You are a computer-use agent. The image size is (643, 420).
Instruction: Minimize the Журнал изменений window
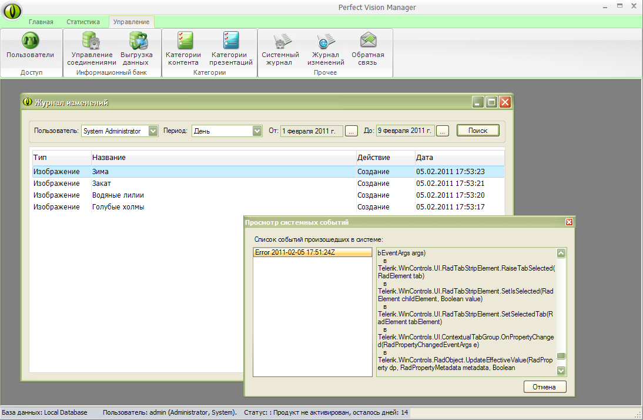tap(478, 102)
